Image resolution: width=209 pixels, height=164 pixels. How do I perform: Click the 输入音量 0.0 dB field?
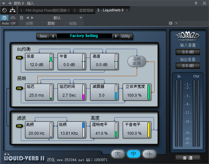click(188, 52)
